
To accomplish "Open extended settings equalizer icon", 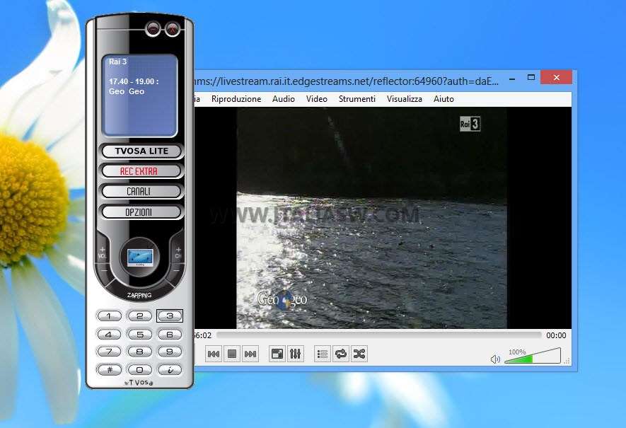I will point(296,354).
